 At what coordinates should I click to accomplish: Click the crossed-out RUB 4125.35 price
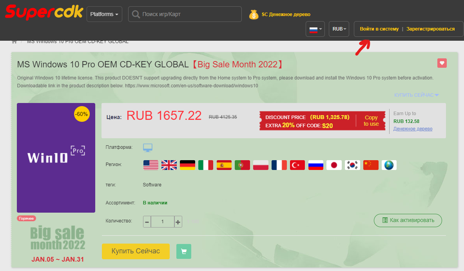pos(223,117)
